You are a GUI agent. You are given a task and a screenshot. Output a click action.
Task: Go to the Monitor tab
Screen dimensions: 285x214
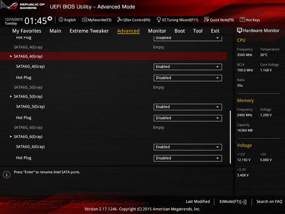pyautogui.click(x=157, y=31)
